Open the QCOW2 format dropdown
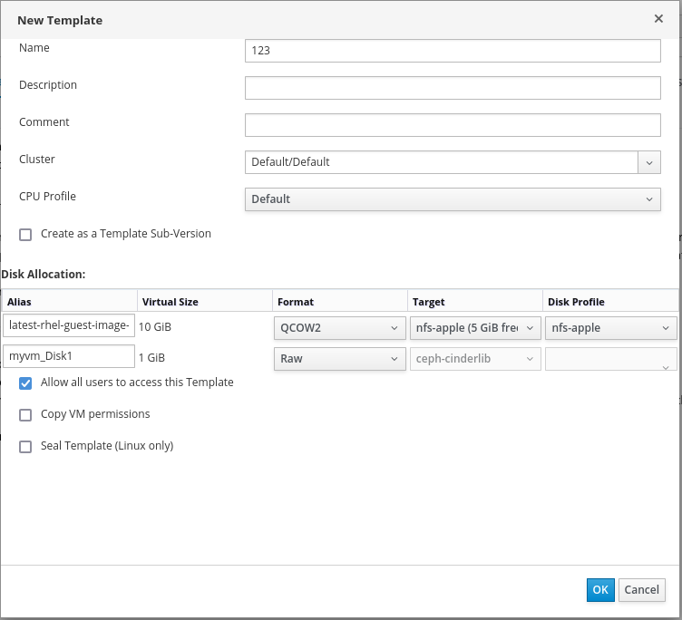Screen dimensions: 682x620 tap(338, 327)
